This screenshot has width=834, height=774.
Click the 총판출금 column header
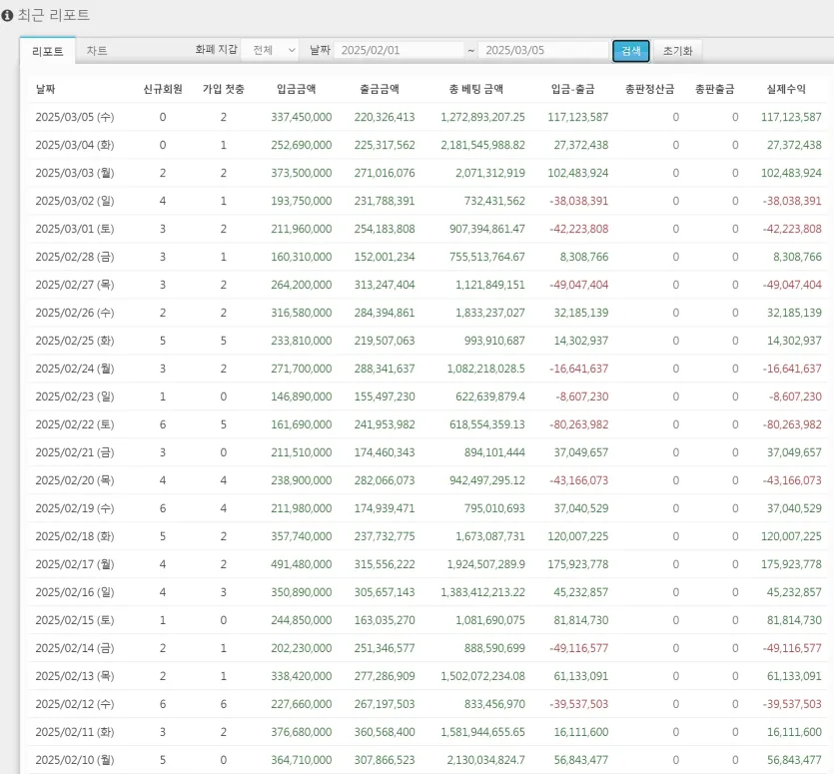pos(715,89)
